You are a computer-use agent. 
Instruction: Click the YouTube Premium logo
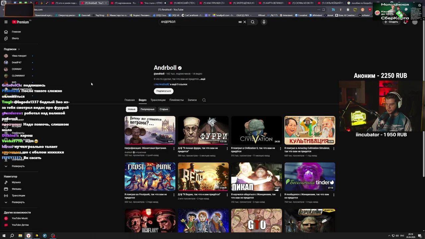[x=21, y=22]
